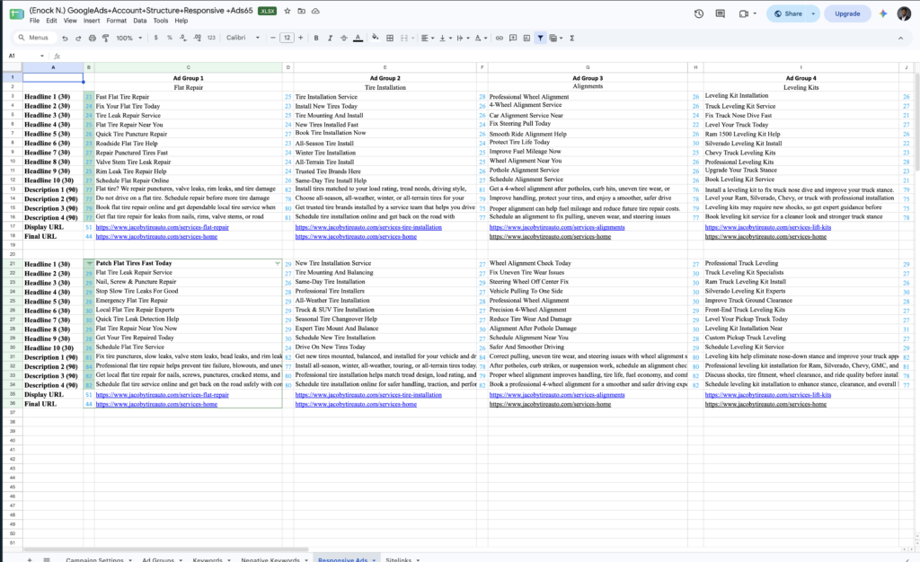Undo the last action
This screenshot has width=920, height=562.
[x=65, y=38]
